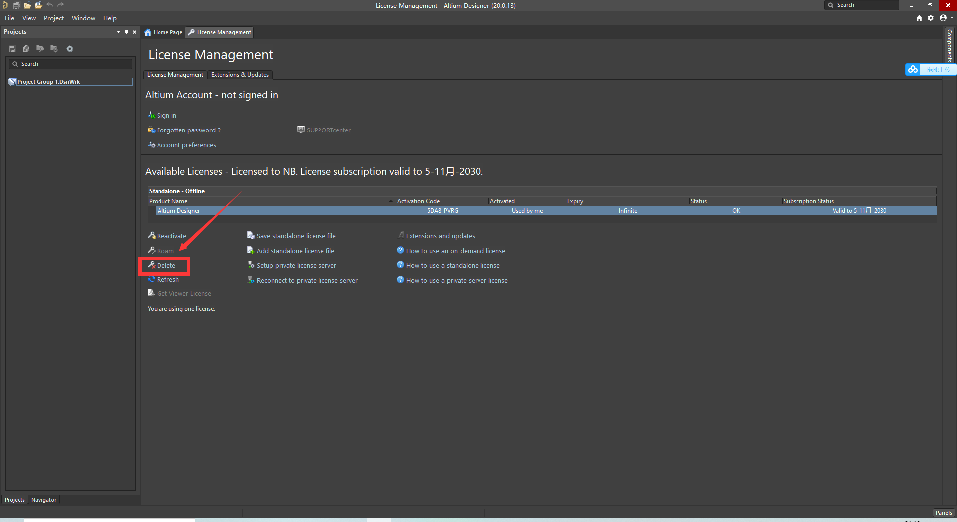Click Forgotten password link
This screenshot has width=957, height=522.
coord(184,130)
